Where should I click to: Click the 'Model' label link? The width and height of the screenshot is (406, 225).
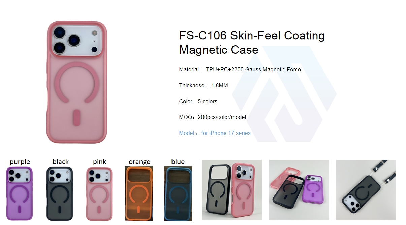187,133
